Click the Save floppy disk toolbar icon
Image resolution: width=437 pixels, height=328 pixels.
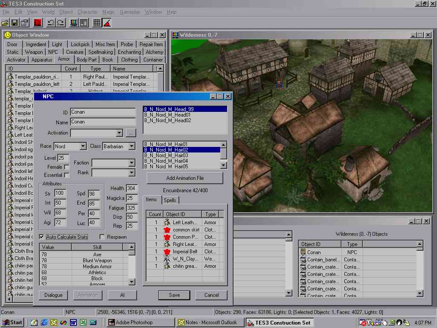tap(15, 23)
